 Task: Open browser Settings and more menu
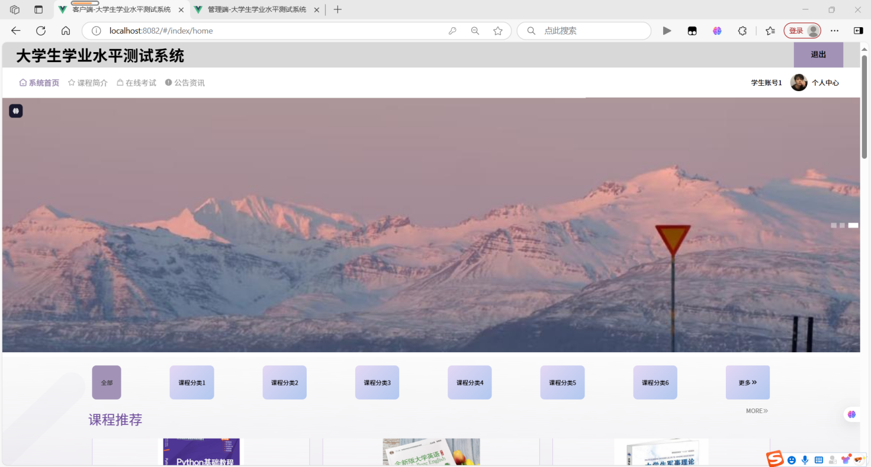[x=834, y=31]
